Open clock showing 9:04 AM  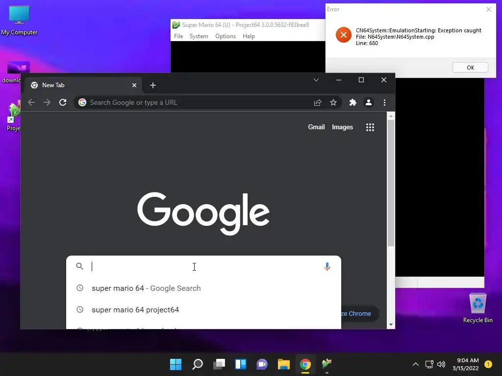pyautogui.click(x=466, y=364)
